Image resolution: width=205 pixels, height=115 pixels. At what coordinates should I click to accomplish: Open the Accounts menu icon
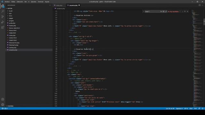pos(3,99)
